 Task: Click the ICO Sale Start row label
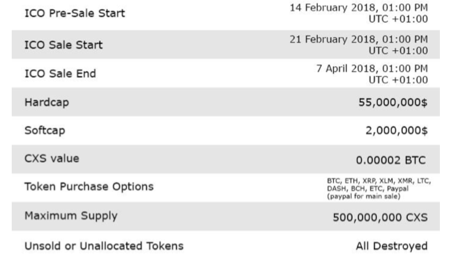[x=63, y=45]
